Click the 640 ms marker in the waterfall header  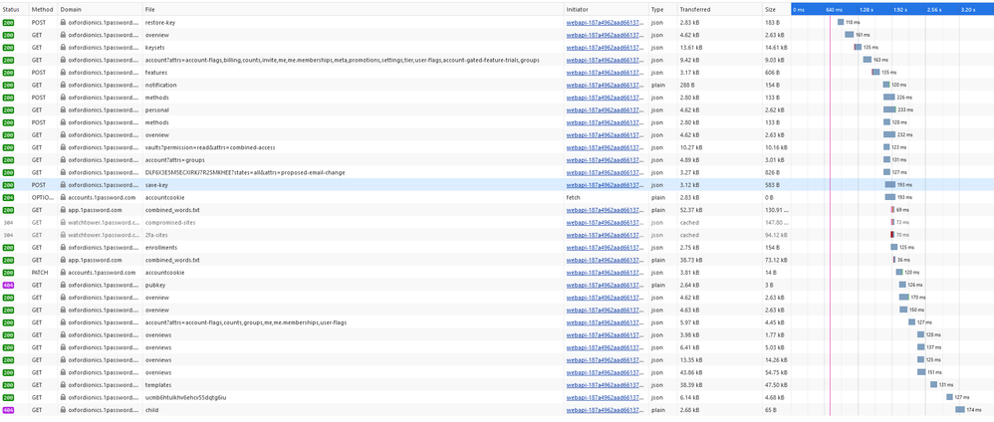pyautogui.click(x=834, y=9)
